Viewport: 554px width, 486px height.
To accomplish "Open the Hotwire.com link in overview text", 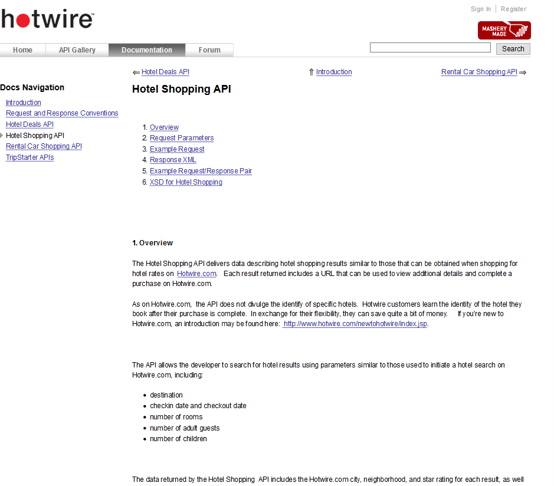I will pyautogui.click(x=196, y=274).
